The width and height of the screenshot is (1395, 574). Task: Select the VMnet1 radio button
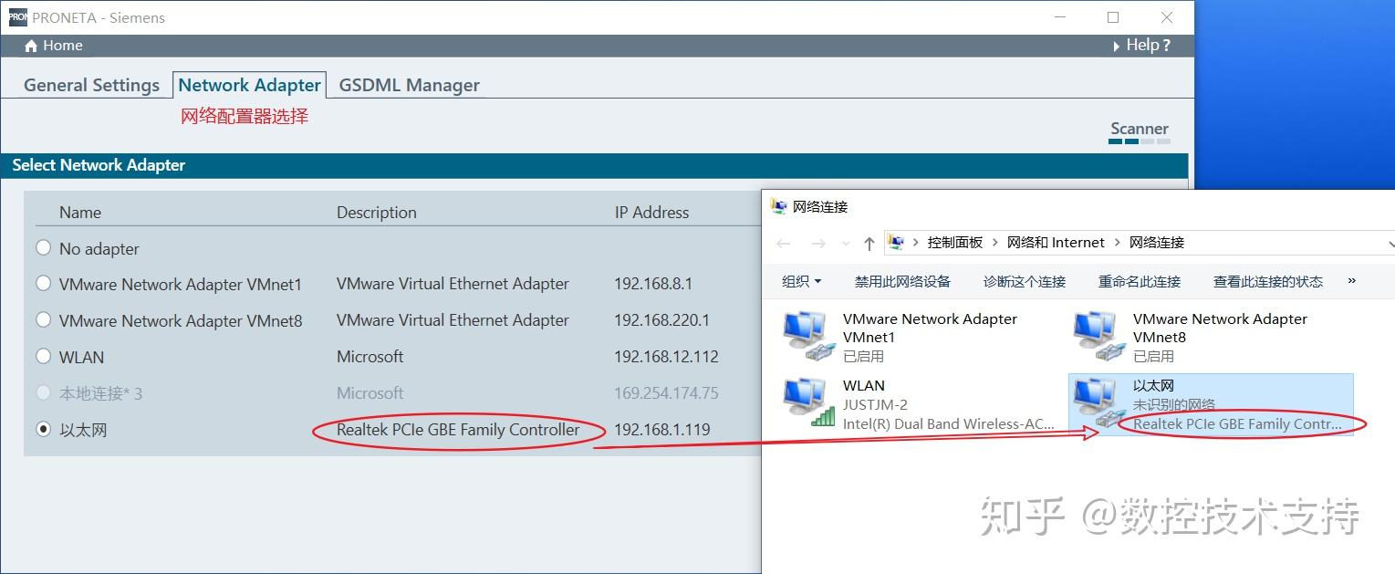pyautogui.click(x=43, y=284)
